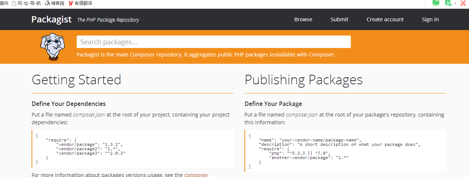
Task: Open the green book reading-mode icon
Action: (x=436, y=3)
